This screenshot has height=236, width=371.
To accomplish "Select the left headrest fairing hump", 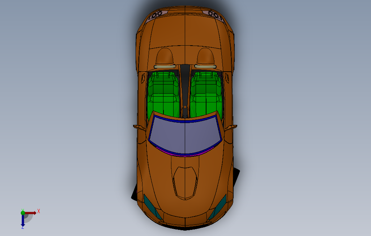I will (x=165, y=56).
